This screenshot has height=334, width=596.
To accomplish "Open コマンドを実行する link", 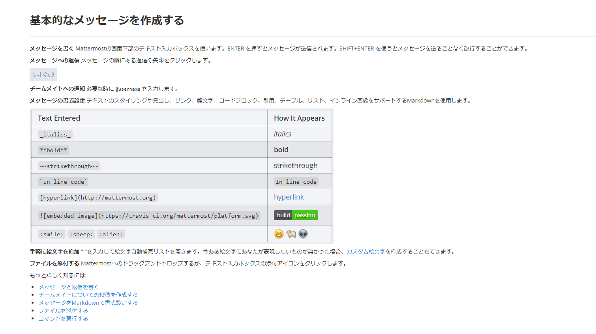I will click(63, 318).
